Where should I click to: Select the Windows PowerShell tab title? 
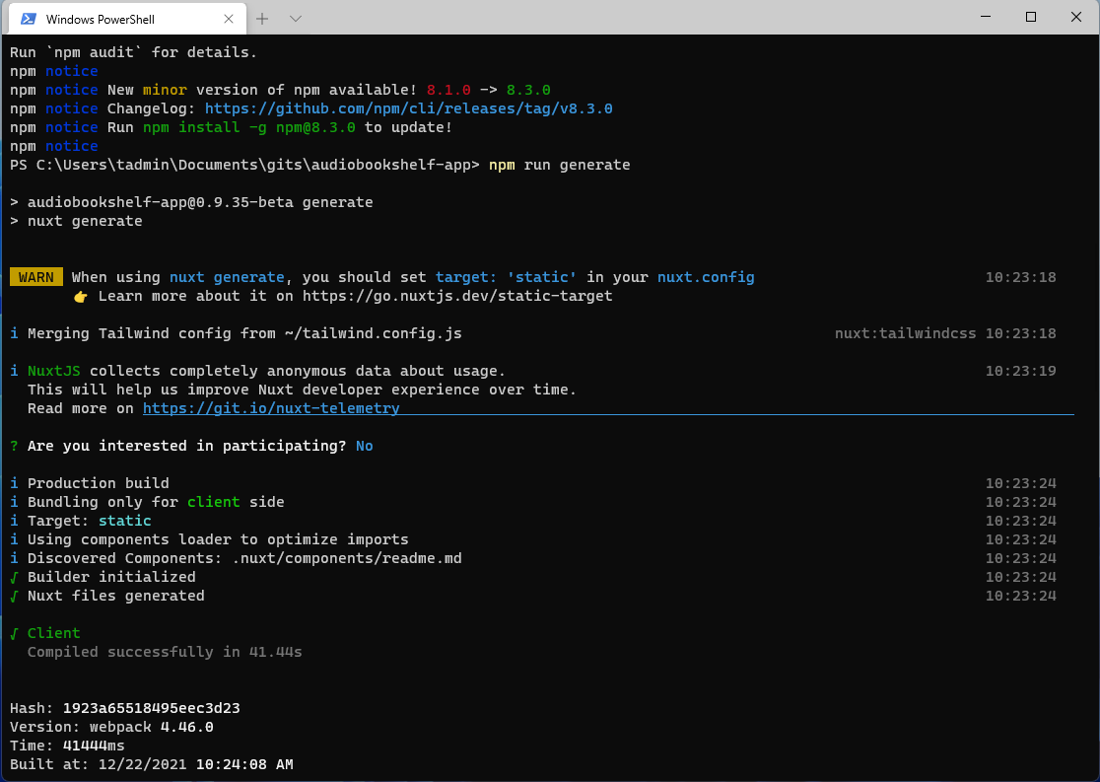coord(100,19)
